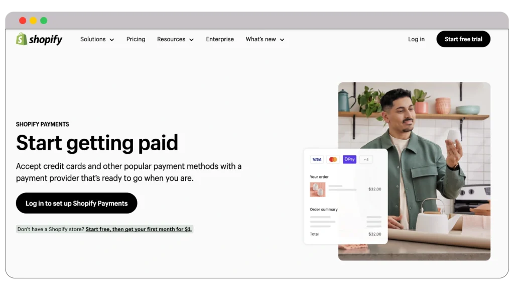The width and height of the screenshot is (514, 290).
Task: Select the Mastercard payment method icon
Action: click(x=333, y=159)
